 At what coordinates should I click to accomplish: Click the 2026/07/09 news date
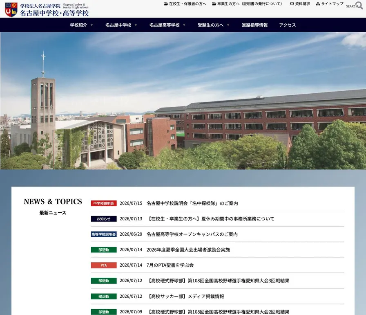pos(131,312)
